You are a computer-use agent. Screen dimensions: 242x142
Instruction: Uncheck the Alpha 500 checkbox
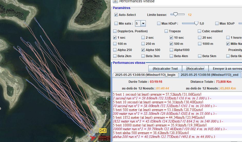click(143, 50)
